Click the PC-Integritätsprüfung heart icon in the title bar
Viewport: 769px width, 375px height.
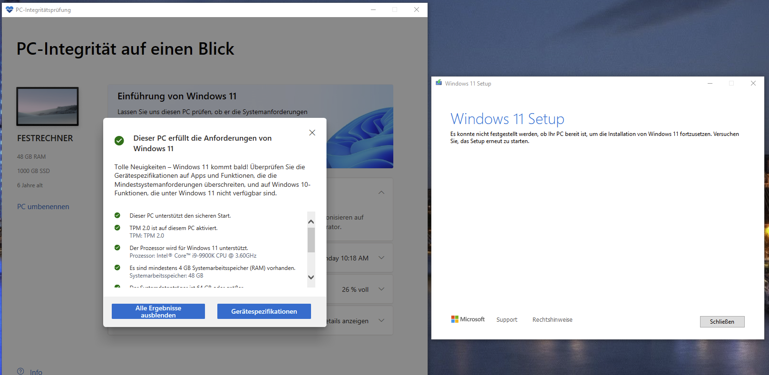[10, 10]
